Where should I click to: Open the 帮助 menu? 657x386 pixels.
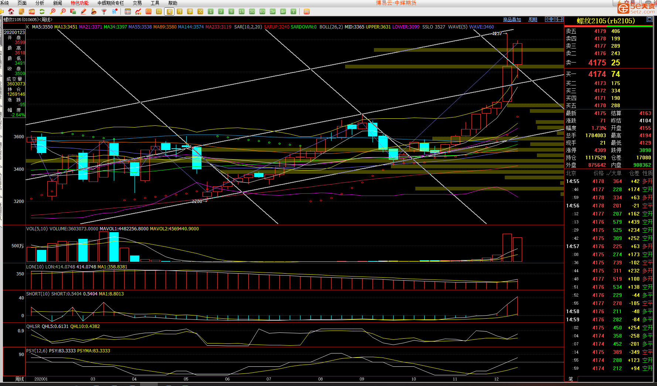[173, 3]
